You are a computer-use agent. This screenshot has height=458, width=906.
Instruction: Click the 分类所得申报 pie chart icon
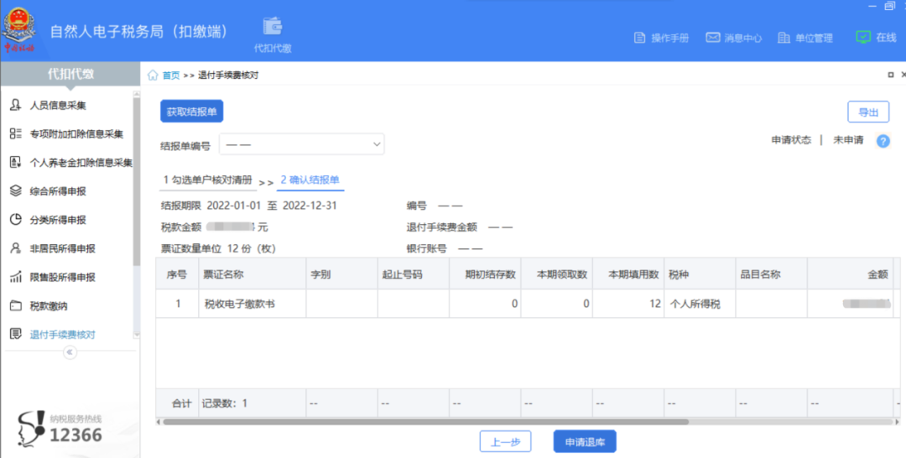pyautogui.click(x=16, y=220)
